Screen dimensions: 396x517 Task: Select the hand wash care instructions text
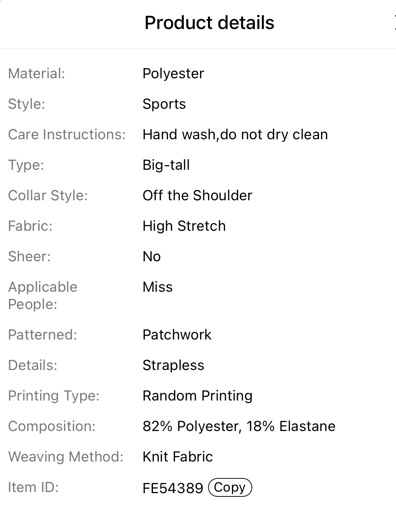(x=235, y=134)
